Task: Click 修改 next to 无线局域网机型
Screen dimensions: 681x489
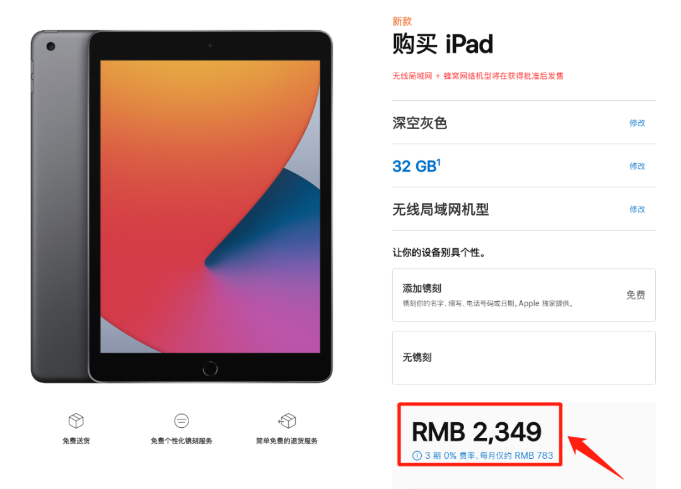Action: click(x=637, y=209)
